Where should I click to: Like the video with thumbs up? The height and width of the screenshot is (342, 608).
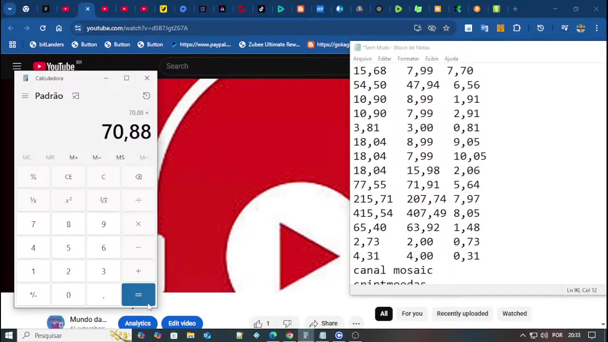(262, 323)
